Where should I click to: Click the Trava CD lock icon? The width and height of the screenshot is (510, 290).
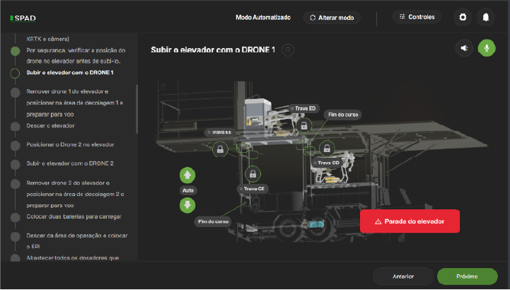tap(326, 149)
